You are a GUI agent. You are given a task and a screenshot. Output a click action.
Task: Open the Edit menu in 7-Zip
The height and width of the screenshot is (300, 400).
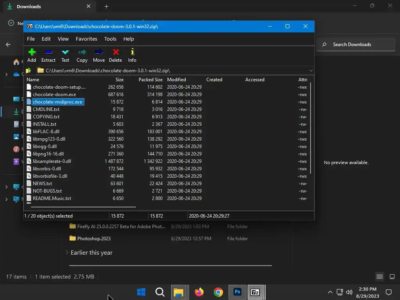pos(46,39)
